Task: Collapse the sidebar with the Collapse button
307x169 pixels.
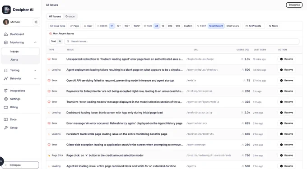Action: [21, 165]
